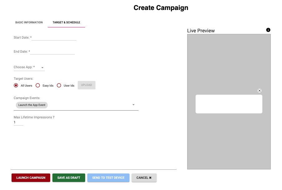The height and width of the screenshot is (190, 282).
Task: Open the Start Date picker field
Action: pos(54,37)
